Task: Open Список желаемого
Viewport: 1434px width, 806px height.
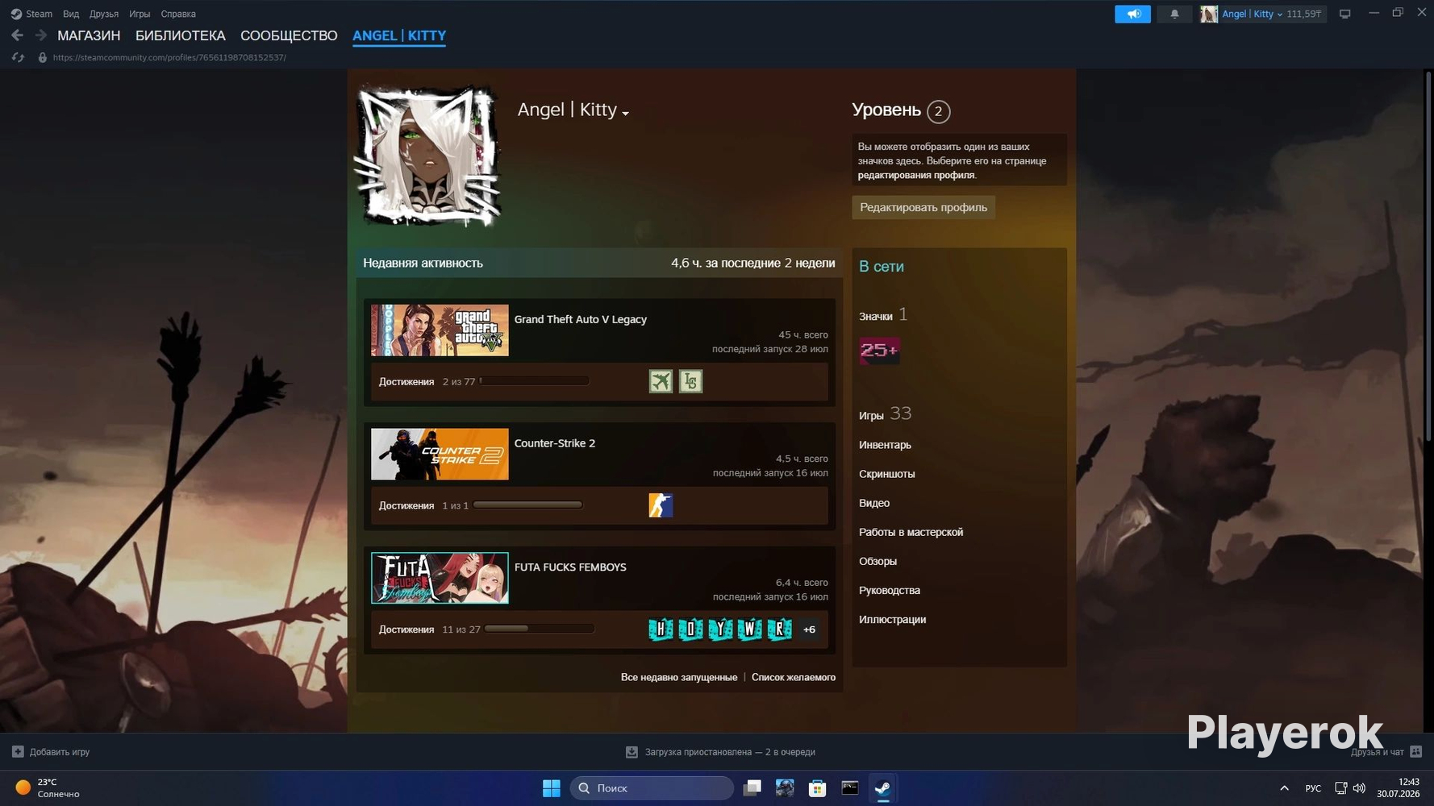Action: (794, 677)
